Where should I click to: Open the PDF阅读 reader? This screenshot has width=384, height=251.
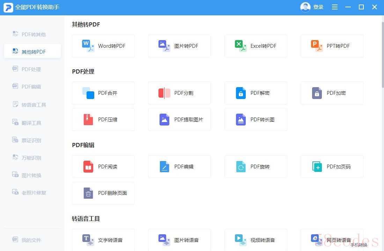tap(103, 167)
